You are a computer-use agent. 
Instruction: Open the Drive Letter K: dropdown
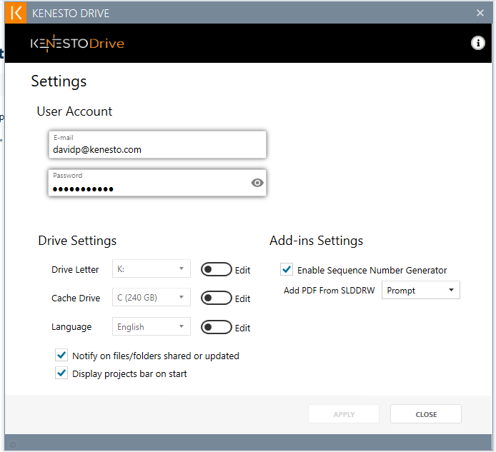(x=152, y=268)
